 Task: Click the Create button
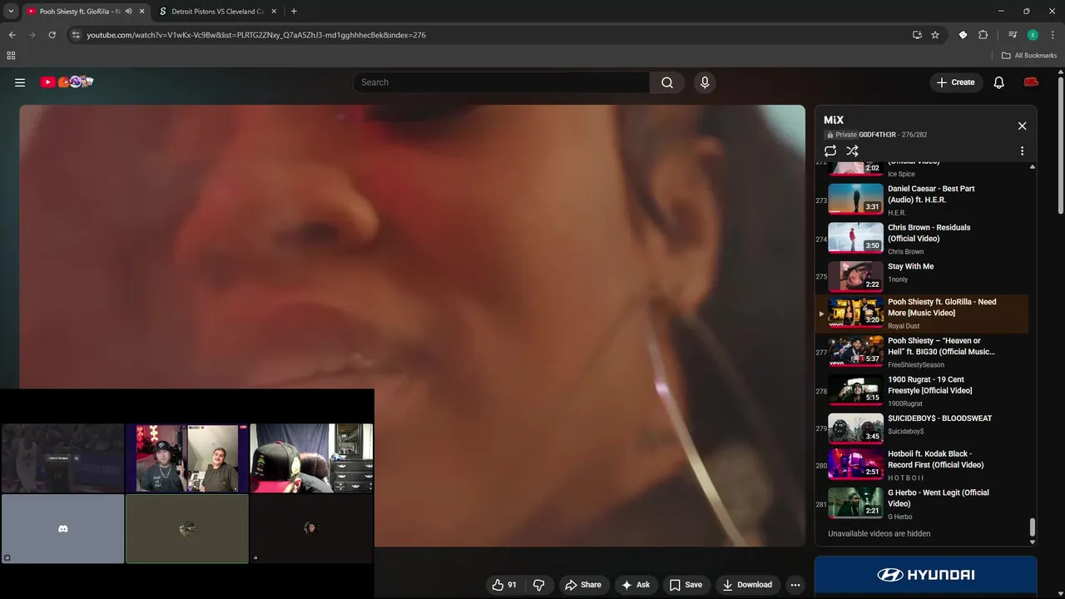pos(955,82)
